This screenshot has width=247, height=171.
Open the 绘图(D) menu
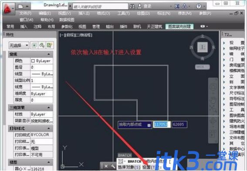pyautogui.click(x=143, y=13)
